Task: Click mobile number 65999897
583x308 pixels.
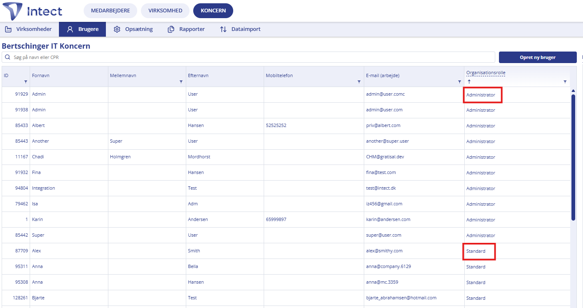Action: [x=276, y=219]
